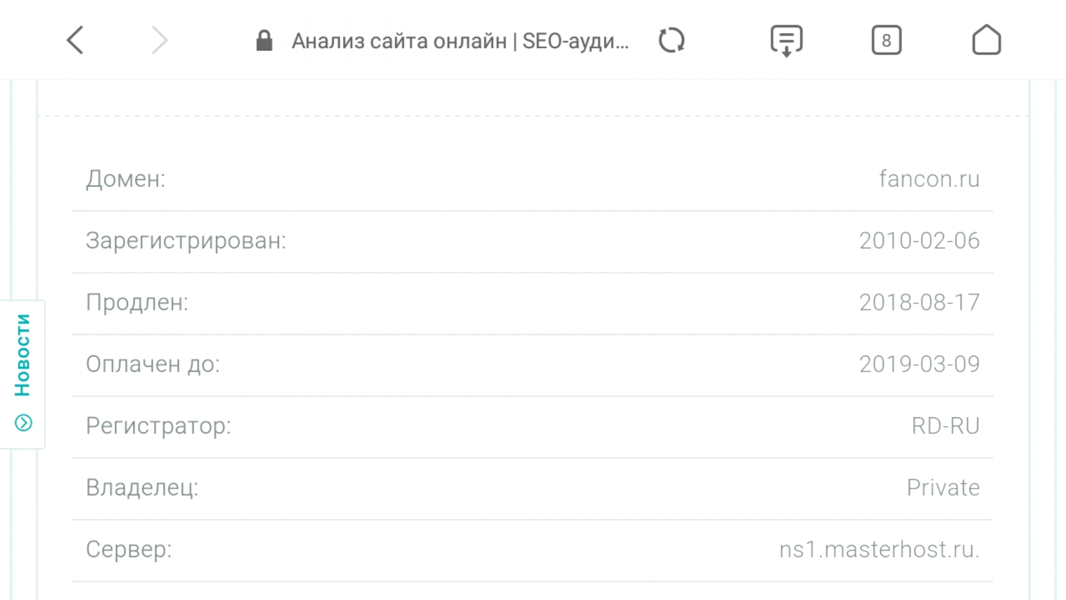The width and height of the screenshot is (1066, 600).
Task: Open the tab switcher showing 8
Action: tap(886, 40)
